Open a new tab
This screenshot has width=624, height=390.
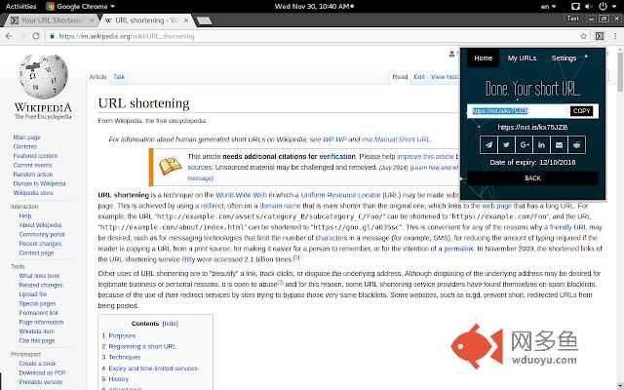(204, 20)
